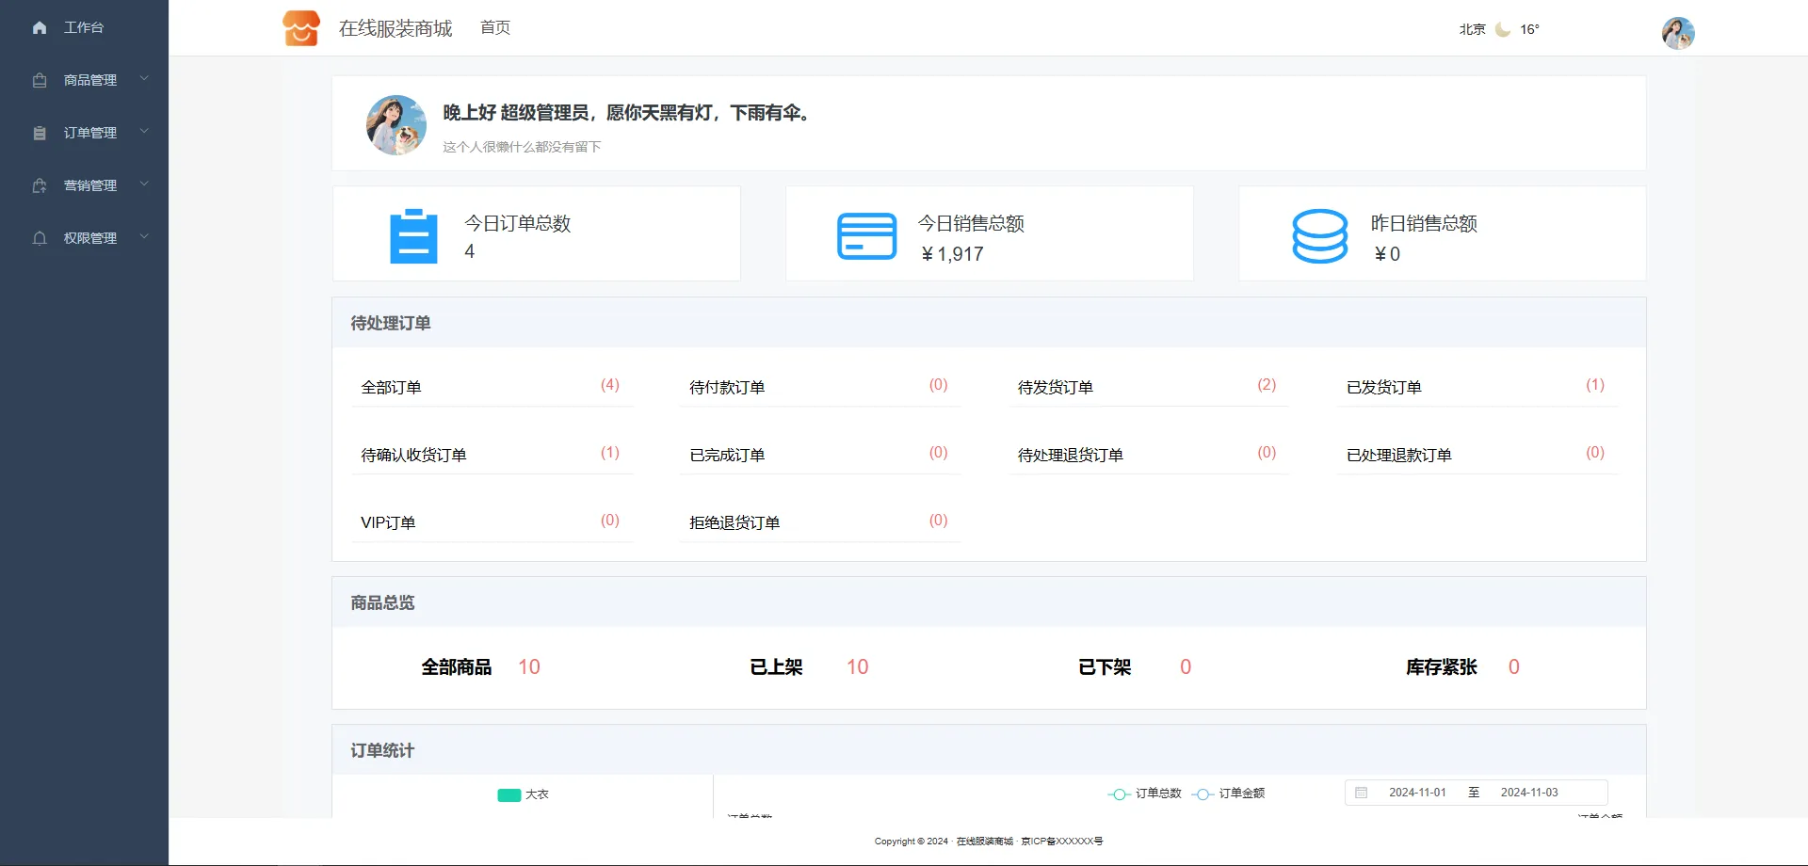
Task: Toggle the 大衣 legend item
Action: [523, 794]
